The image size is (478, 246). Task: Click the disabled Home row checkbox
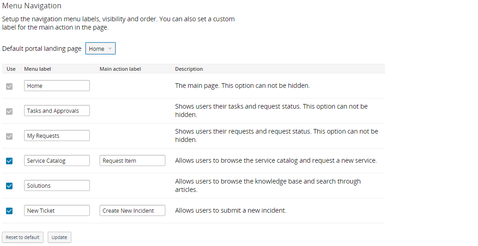tap(9, 86)
